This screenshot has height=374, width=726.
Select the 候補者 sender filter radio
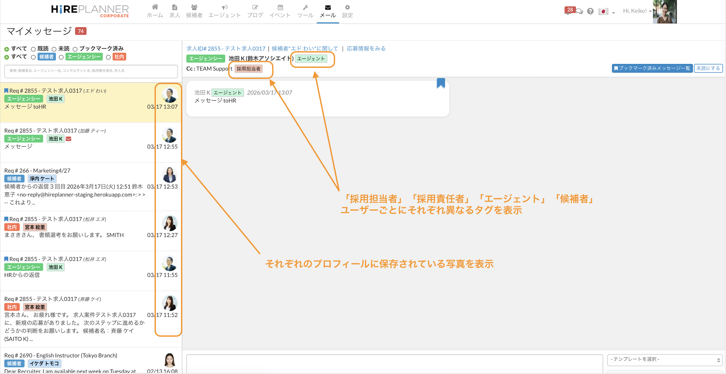click(33, 57)
